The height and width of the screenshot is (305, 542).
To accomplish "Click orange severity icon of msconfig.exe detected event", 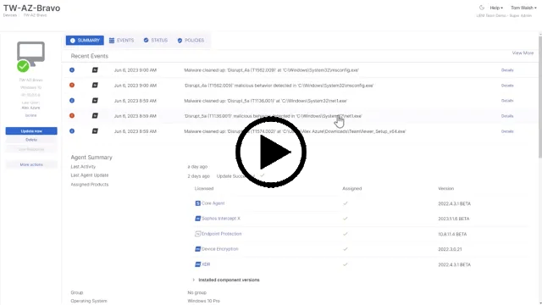I will 72,85.
